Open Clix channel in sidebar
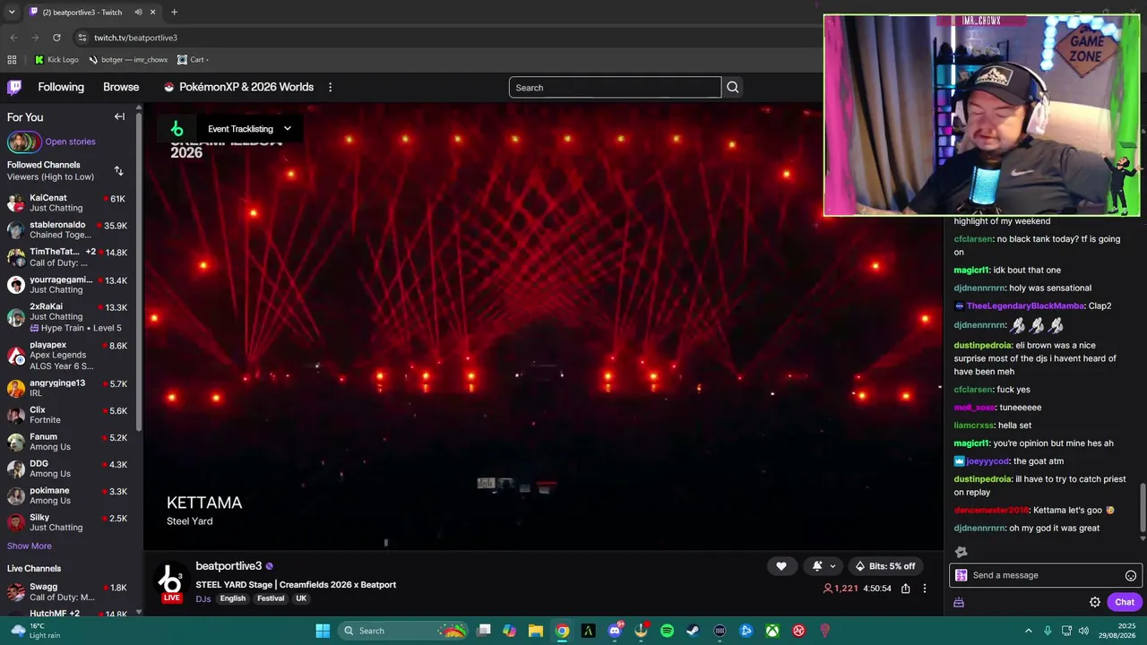 tap(70, 415)
